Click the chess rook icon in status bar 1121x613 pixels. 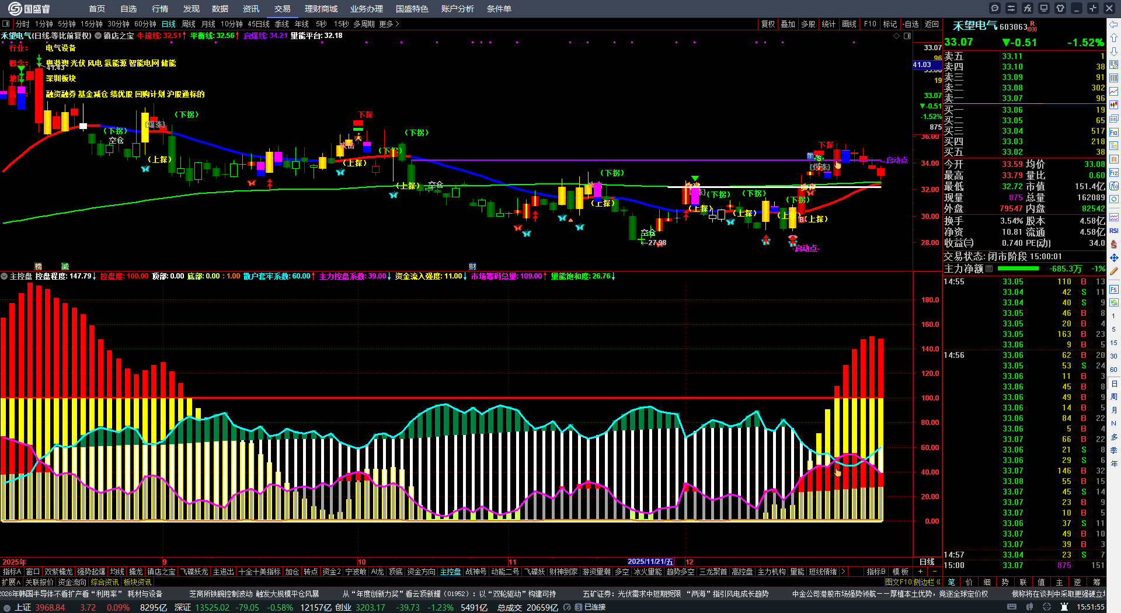pyautogui.click(x=1065, y=607)
